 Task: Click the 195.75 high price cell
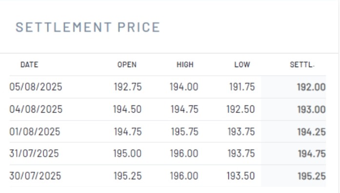coord(184,132)
